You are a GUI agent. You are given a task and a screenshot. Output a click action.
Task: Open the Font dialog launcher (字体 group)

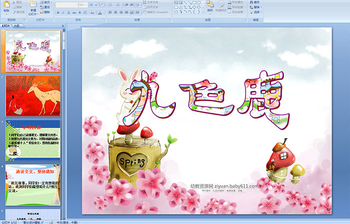(x=104, y=20)
